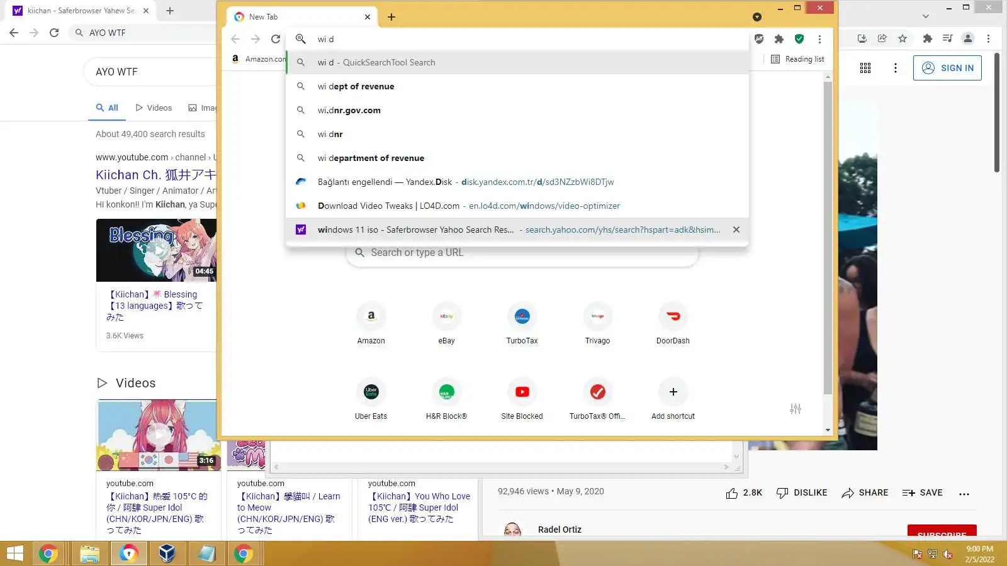The width and height of the screenshot is (1007, 566).
Task: Open the TurboTax Offi... shortcut tile
Action: (598, 399)
